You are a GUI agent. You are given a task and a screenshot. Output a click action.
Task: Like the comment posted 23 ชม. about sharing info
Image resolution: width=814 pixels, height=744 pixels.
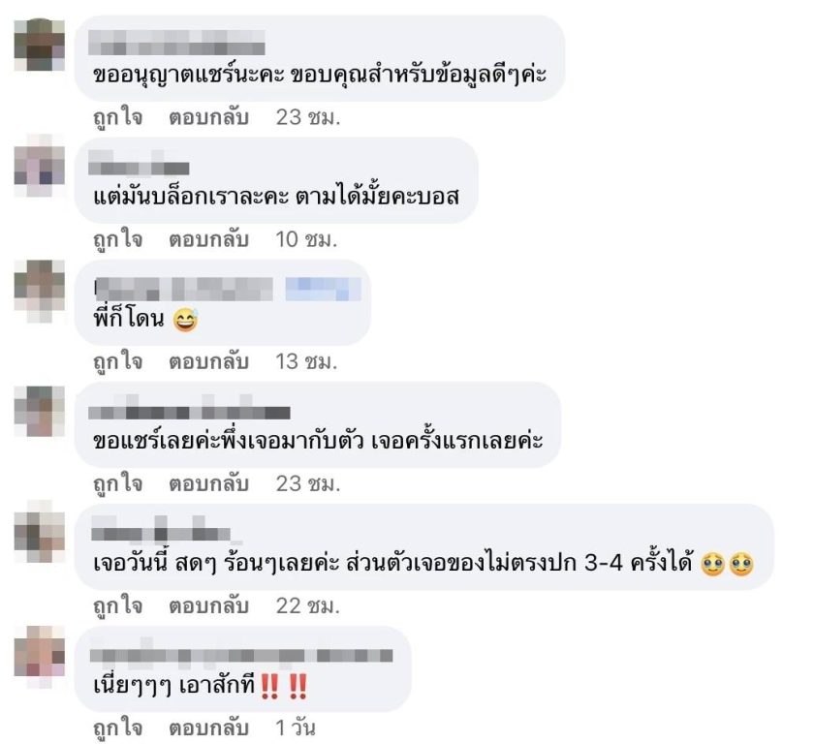click(118, 117)
